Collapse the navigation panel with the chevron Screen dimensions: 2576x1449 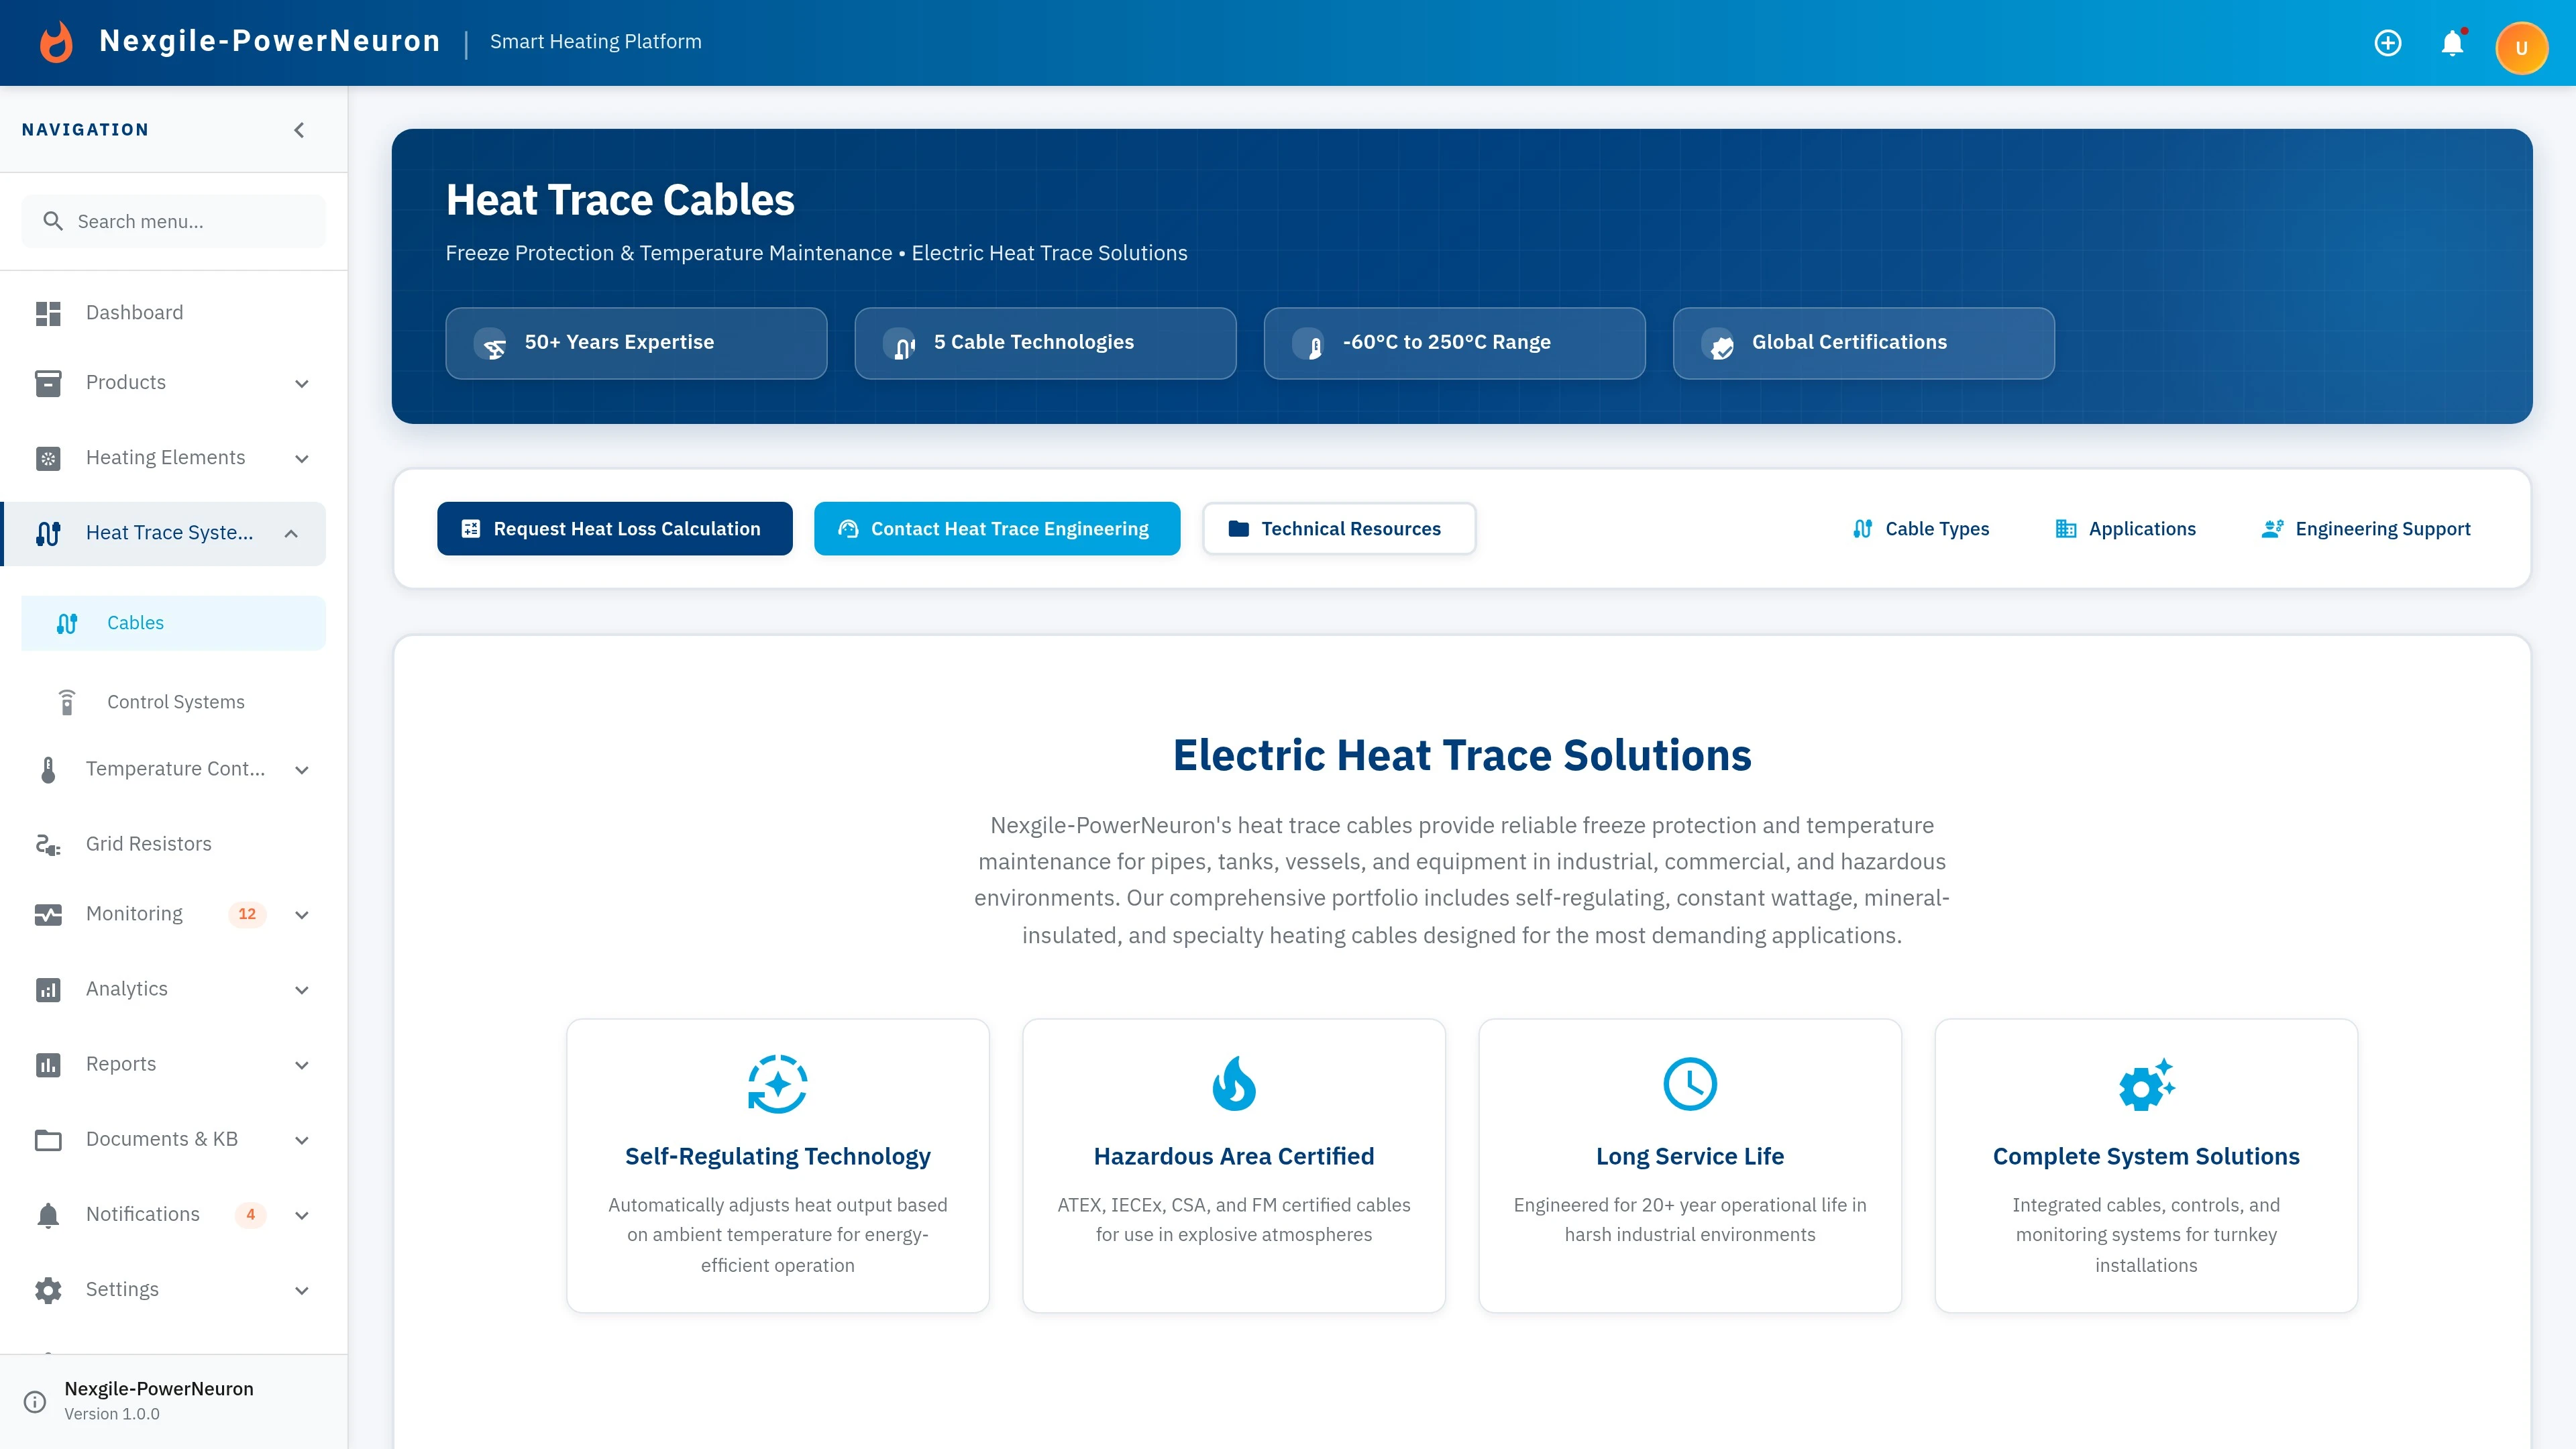[x=298, y=129]
